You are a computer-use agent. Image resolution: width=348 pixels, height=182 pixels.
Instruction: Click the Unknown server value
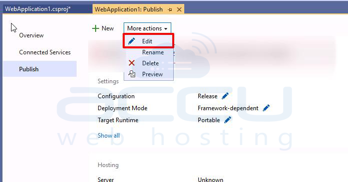(x=210, y=180)
